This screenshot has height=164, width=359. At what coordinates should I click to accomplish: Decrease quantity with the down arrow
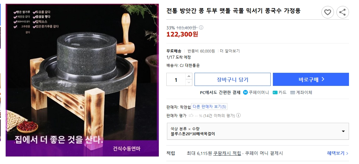coord(189,82)
